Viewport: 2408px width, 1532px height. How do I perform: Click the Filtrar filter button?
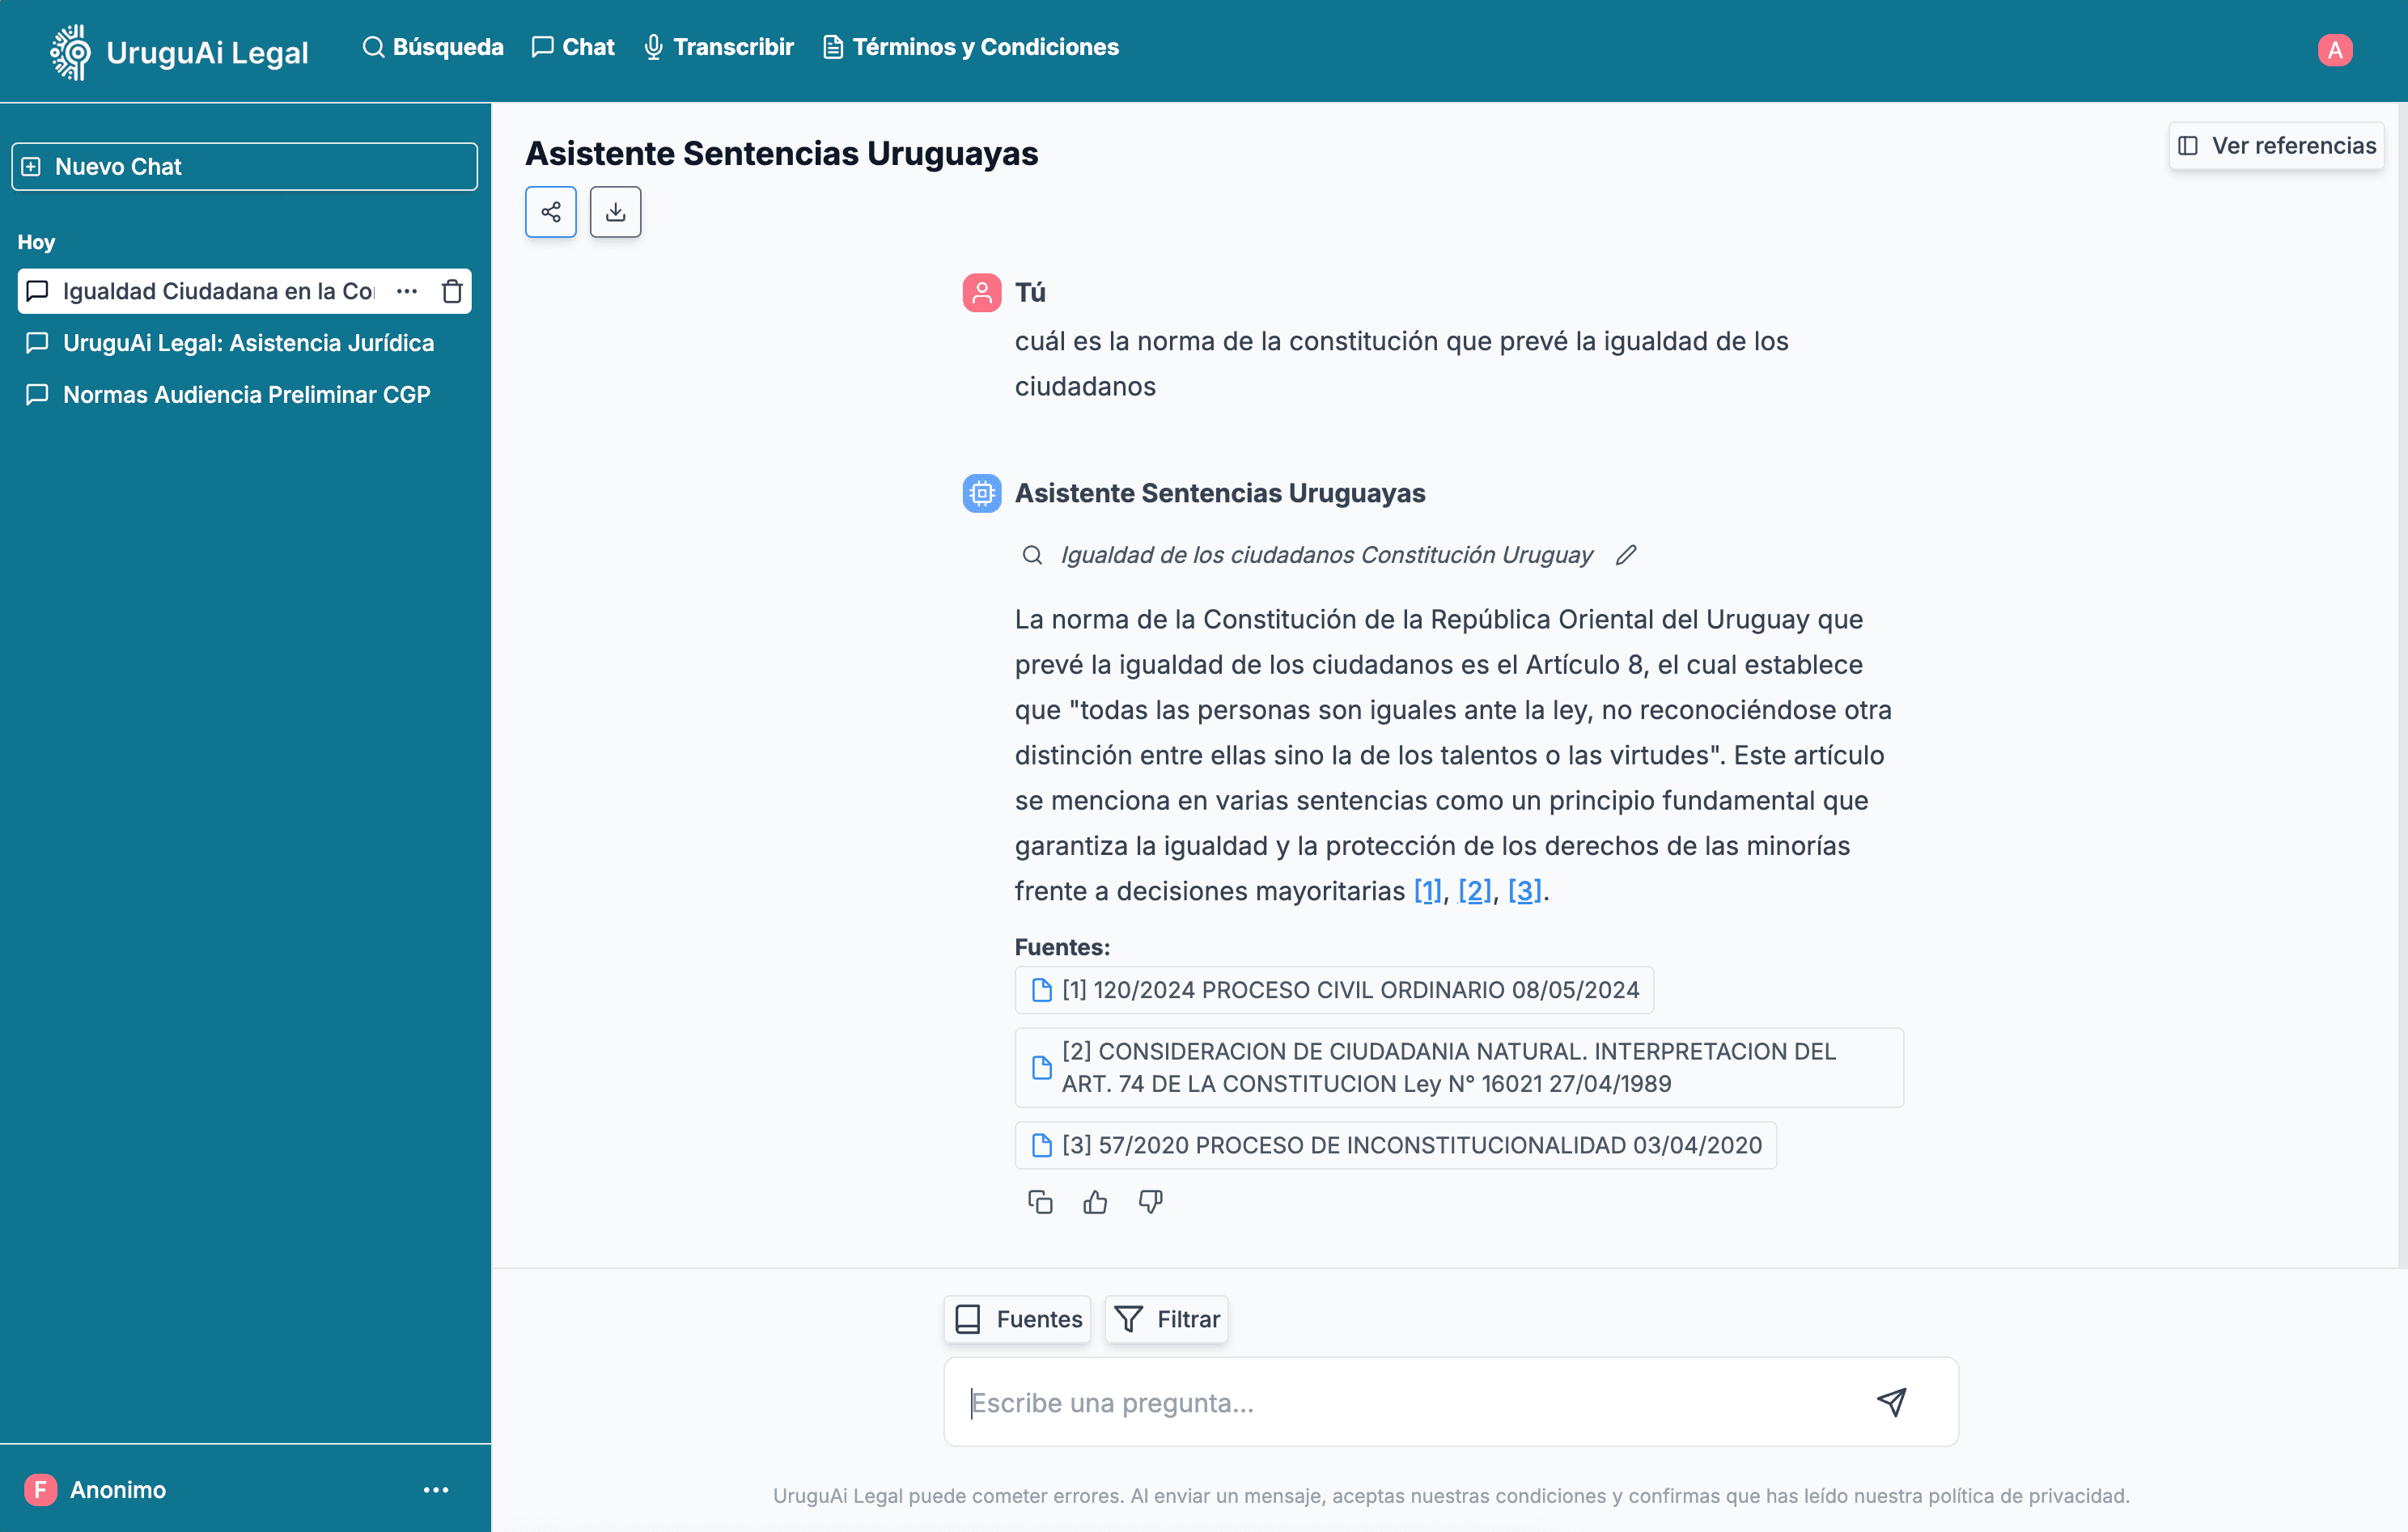click(x=1167, y=1319)
